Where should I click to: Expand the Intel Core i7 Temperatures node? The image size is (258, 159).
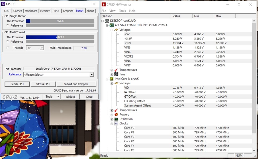point(112,110)
